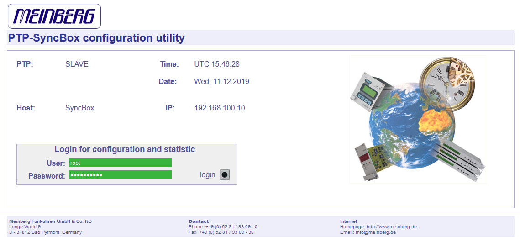Screen dimensions: 520x242
Task: Focus the User input field
Action: [121, 163]
